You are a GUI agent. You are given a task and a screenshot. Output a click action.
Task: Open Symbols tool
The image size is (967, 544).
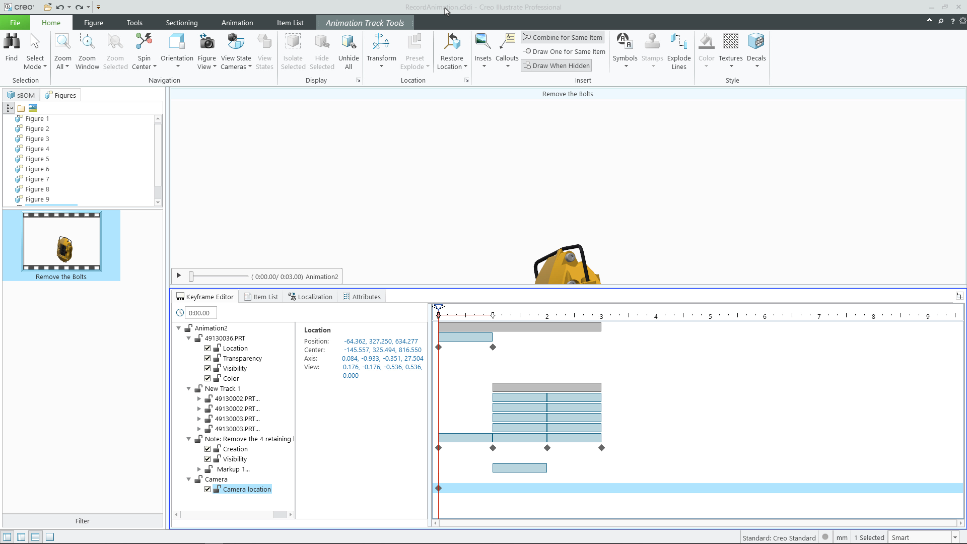625,51
